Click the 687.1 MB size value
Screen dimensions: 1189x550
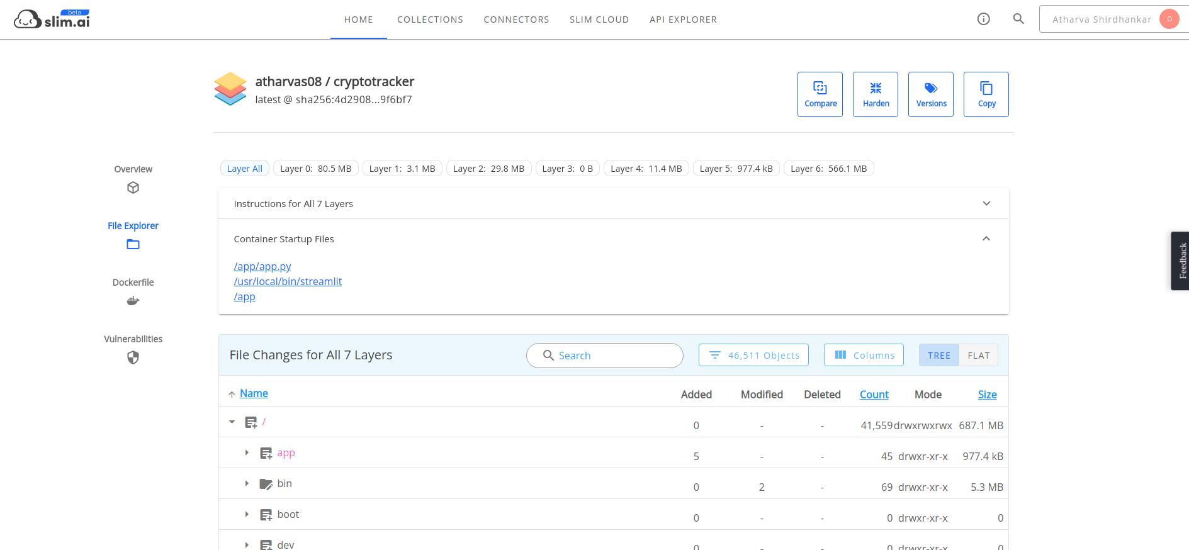pyautogui.click(x=981, y=425)
